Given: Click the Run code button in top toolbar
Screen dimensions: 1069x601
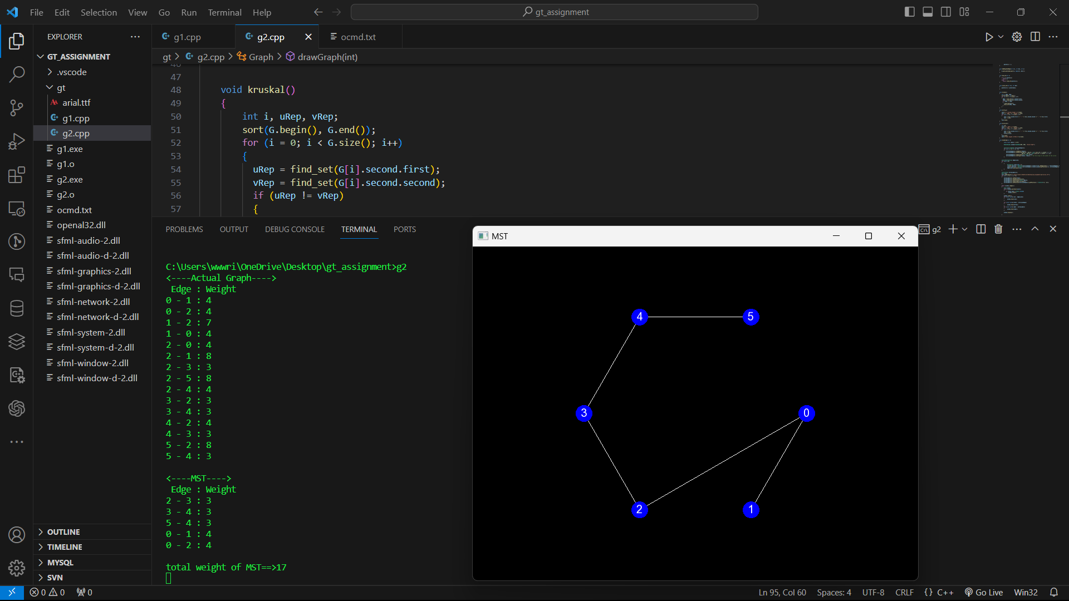Looking at the screenshot, I should pos(989,37).
